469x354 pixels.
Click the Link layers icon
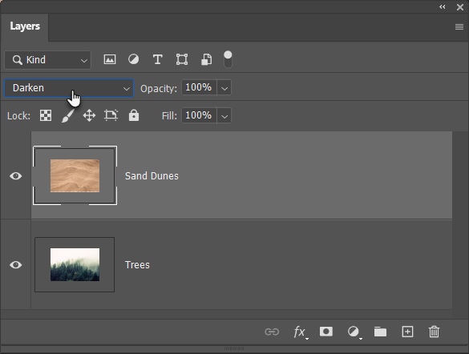click(x=272, y=332)
